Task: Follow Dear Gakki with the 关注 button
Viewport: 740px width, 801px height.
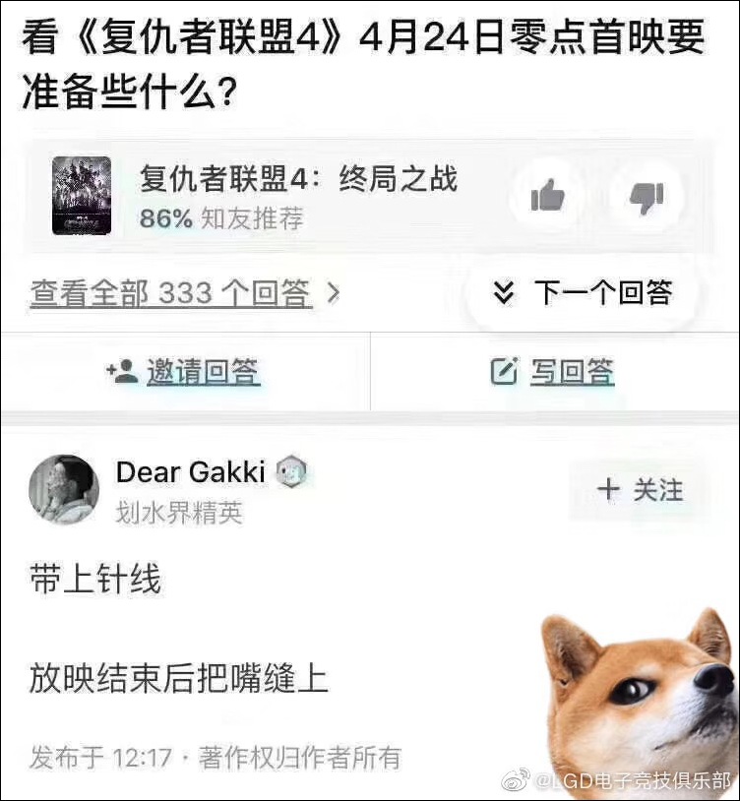Action: [640, 490]
